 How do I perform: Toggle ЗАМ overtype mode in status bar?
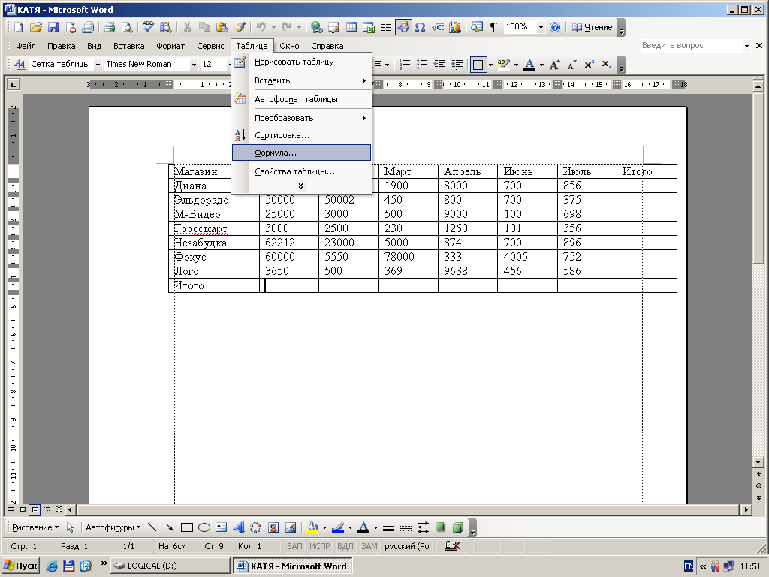[x=369, y=546]
